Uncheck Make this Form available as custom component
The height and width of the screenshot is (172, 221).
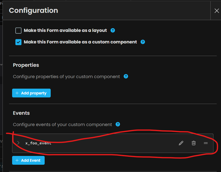click(18, 42)
